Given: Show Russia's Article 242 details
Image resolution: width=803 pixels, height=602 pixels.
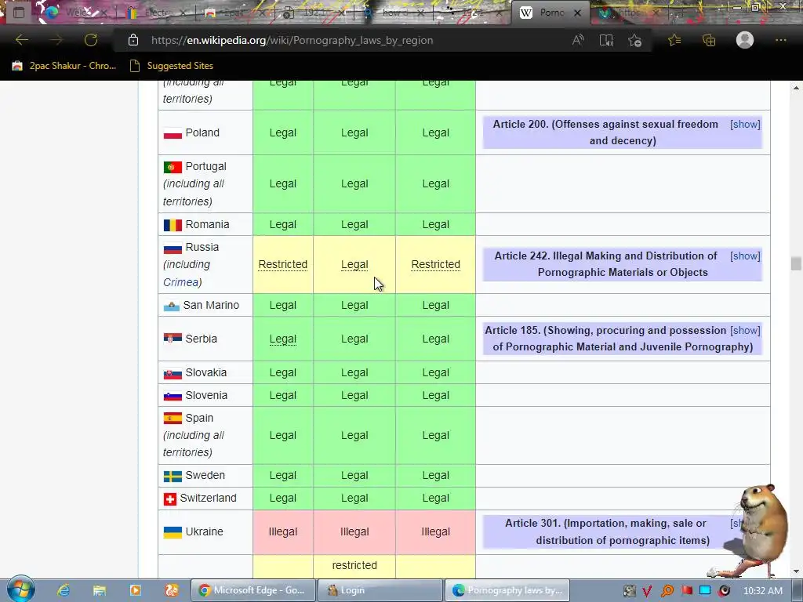Looking at the screenshot, I should click(745, 256).
